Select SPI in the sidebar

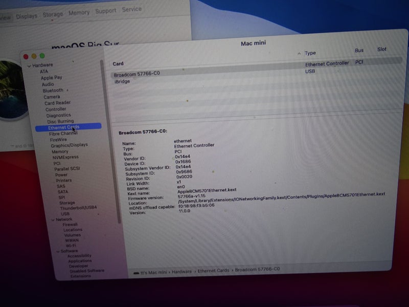(61, 198)
